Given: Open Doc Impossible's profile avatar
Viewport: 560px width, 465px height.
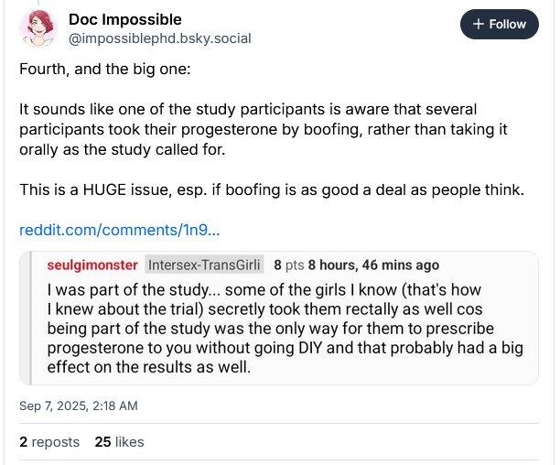Looking at the screenshot, I should point(38,28).
